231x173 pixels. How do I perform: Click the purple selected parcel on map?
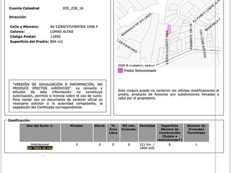coord(169,30)
